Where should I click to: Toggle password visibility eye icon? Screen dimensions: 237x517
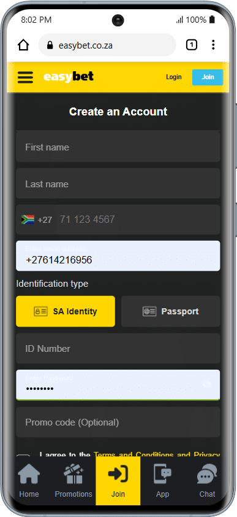pos(206,384)
